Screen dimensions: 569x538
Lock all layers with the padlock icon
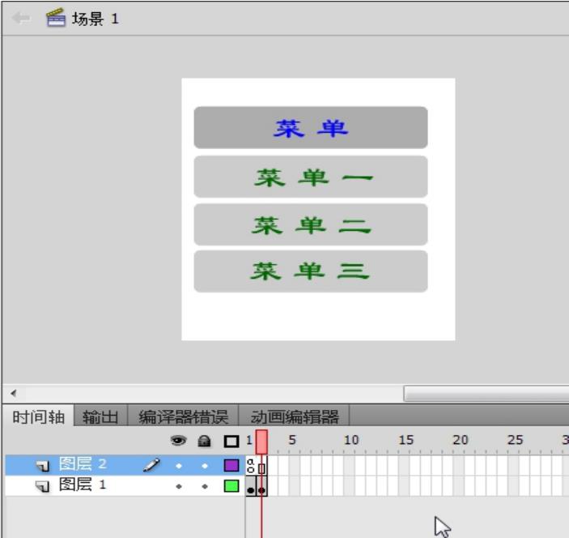click(x=204, y=441)
